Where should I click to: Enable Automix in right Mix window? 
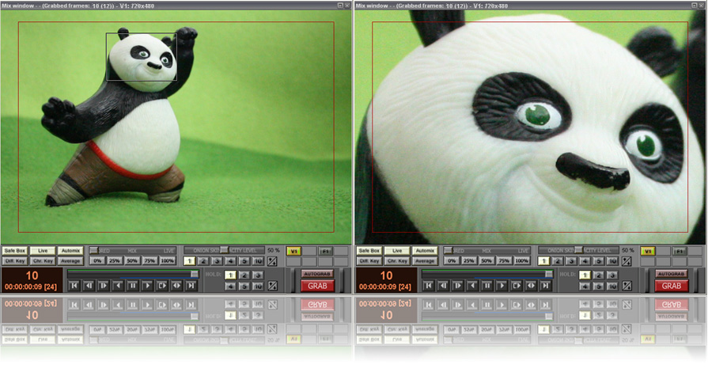(425, 251)
